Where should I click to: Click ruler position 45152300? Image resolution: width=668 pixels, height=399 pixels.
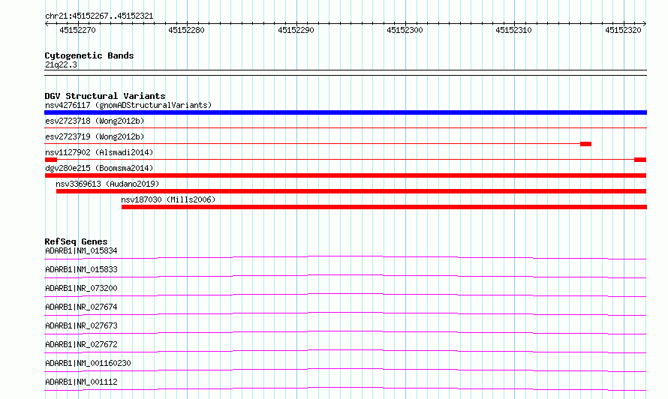405,30
